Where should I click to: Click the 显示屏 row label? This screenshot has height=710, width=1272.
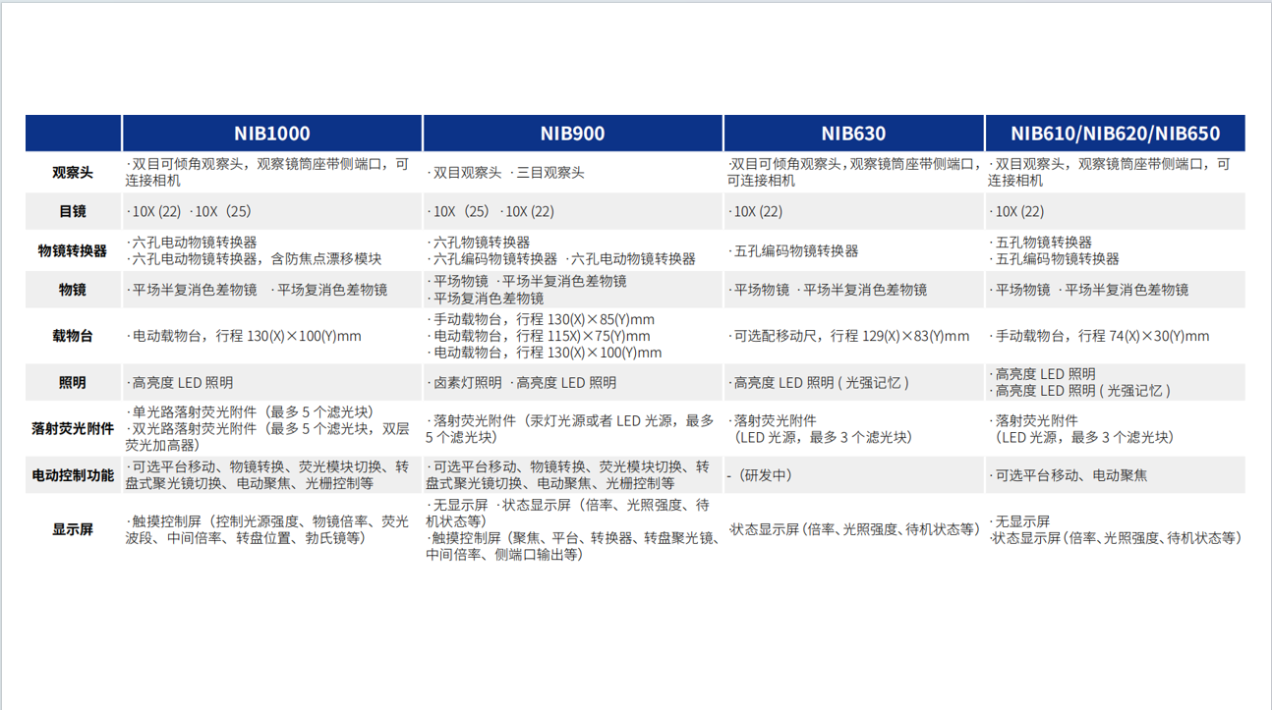72,528
